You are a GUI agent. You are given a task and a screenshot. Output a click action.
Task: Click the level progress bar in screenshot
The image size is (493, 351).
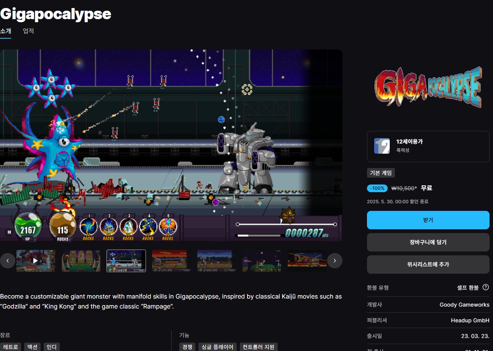coord(286,224)
